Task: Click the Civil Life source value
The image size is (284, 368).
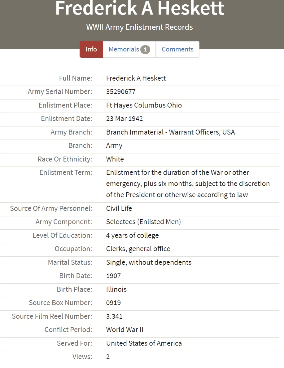Action: (119, 208)
